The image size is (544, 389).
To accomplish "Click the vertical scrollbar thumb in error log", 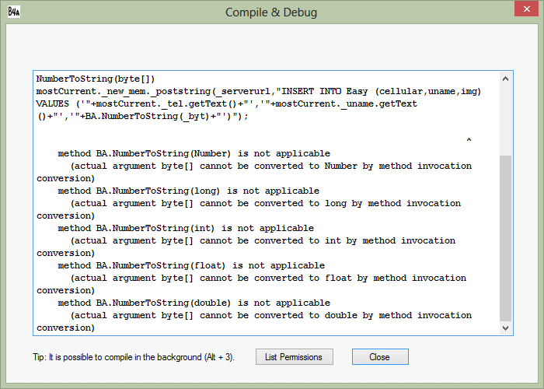I will point(505,238).
